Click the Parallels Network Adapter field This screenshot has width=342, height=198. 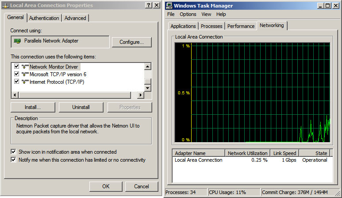coord(60,42)
